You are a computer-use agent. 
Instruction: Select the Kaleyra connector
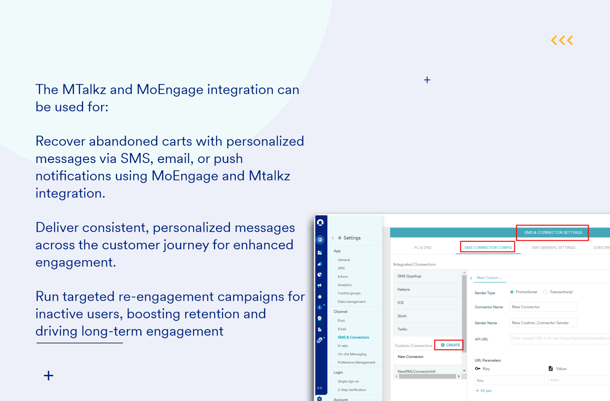pos(427,289)
